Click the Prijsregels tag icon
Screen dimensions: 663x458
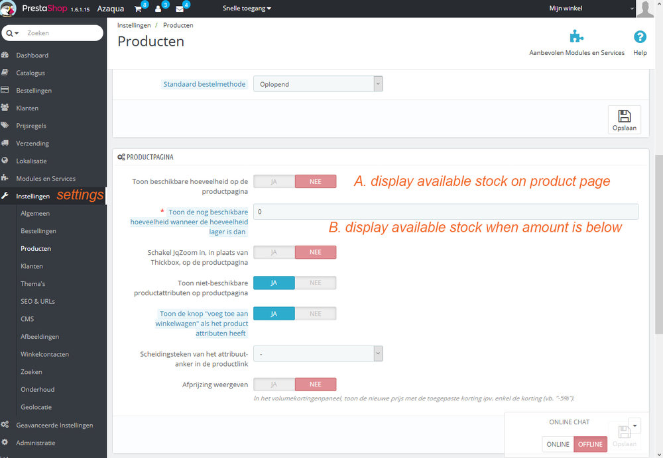(x=5, y=125)
